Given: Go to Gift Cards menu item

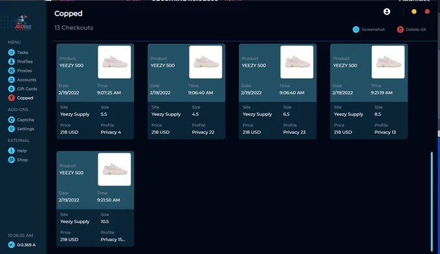Looking at the screenshot, I should (27, 89).
